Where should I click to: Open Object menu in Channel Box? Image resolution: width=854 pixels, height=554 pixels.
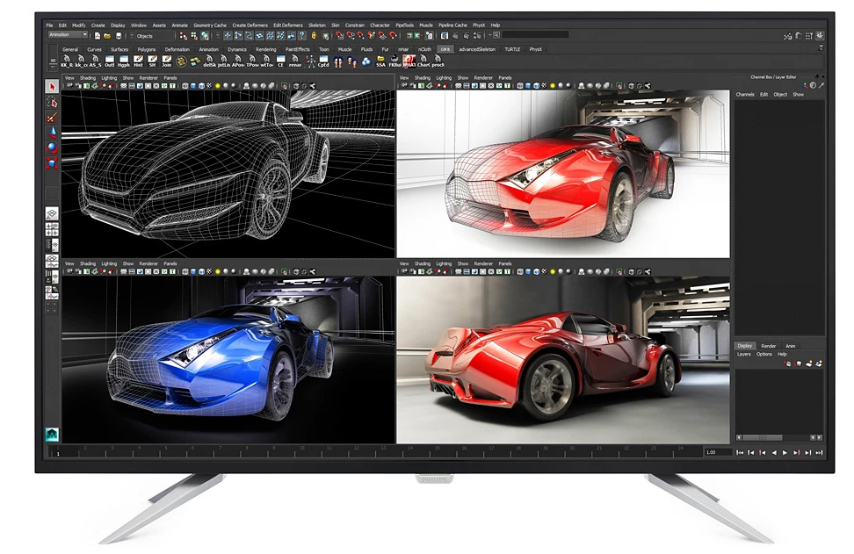tap(780, 95)
